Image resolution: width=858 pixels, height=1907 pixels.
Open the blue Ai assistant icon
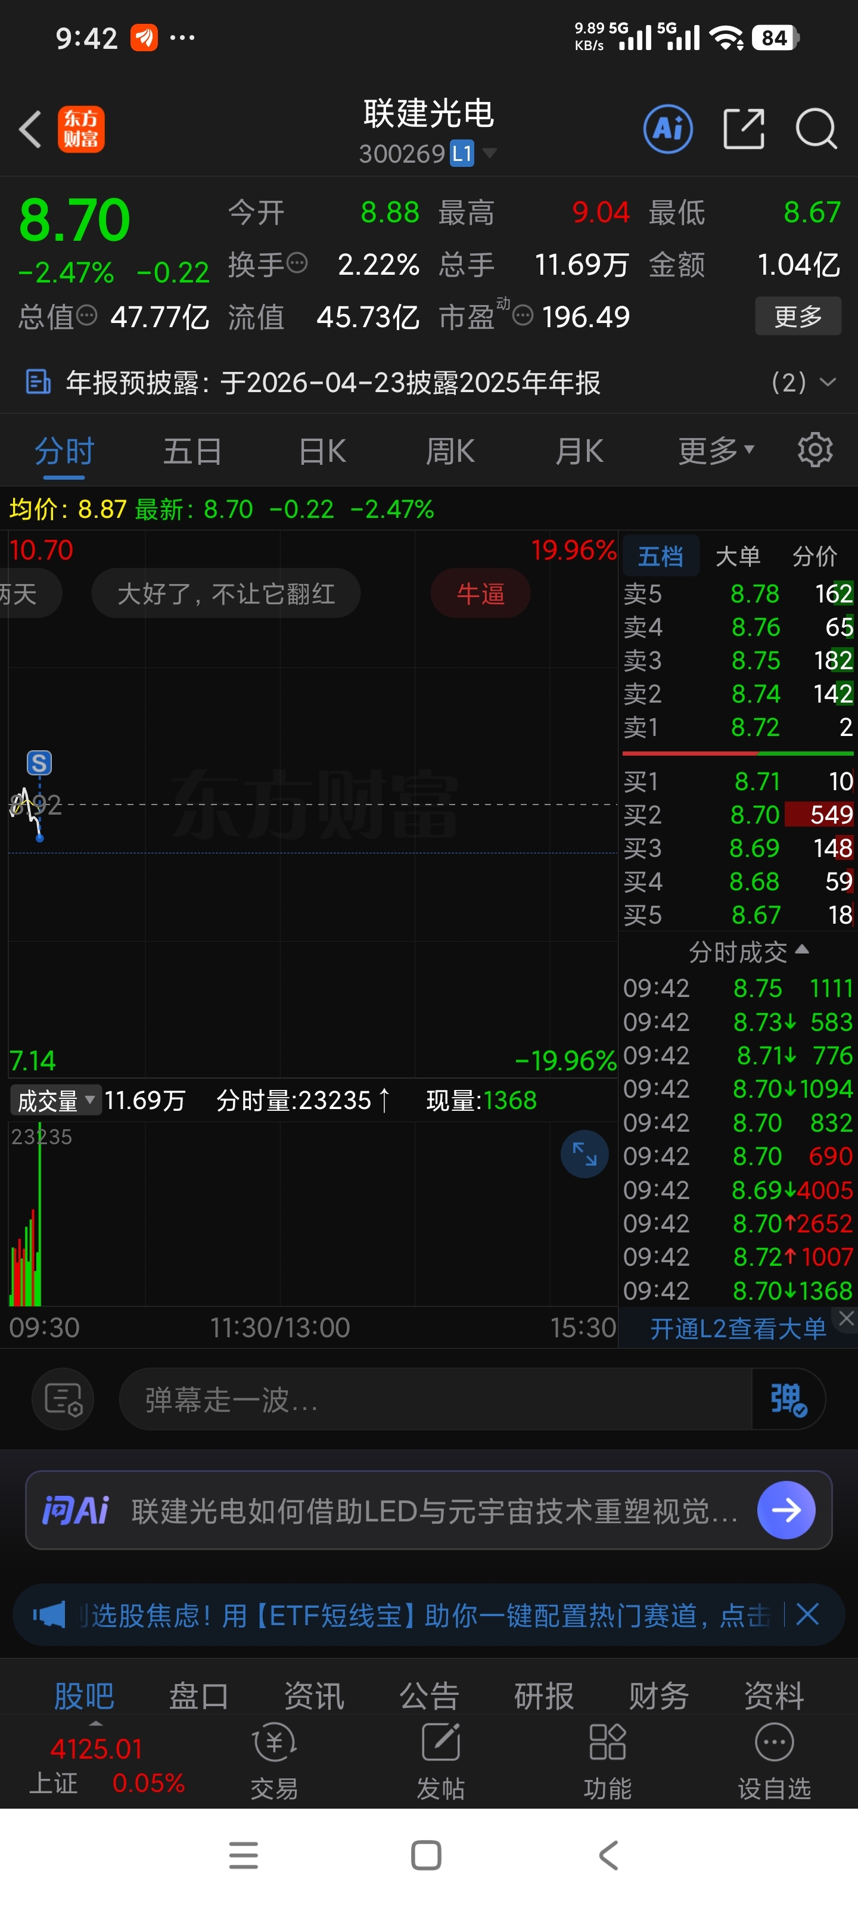[668, 129]
